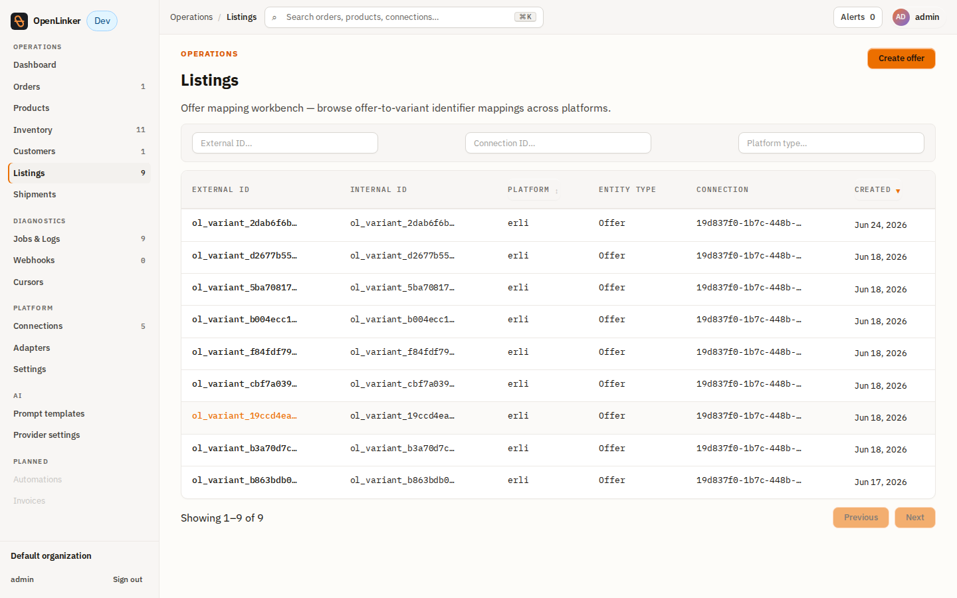Focus the Platform type filter field
Image resolution: width=957 pixels, height=598 pixels.
click(831, 143)
